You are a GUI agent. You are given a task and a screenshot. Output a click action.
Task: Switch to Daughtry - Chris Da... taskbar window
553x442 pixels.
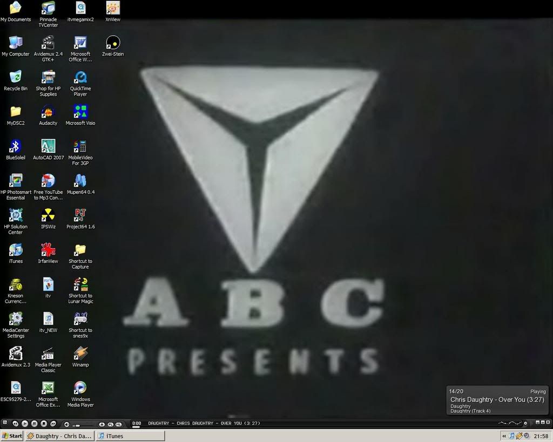point(59,436)
